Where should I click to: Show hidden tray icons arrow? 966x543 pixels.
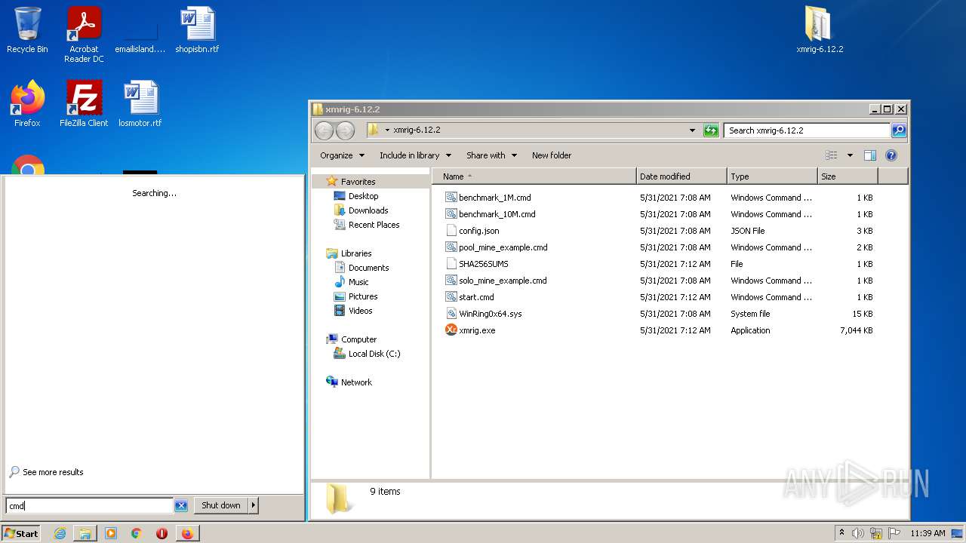841,533
